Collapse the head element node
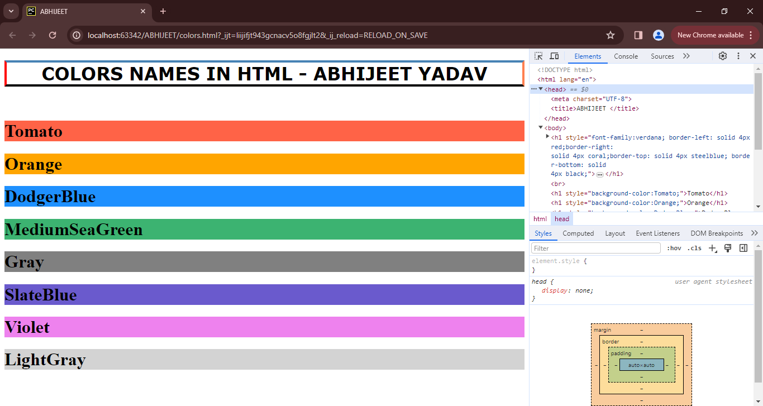Image resolution: width=763 pixels, height=406 pixels. pyautogui.click(x=541, y=89)
